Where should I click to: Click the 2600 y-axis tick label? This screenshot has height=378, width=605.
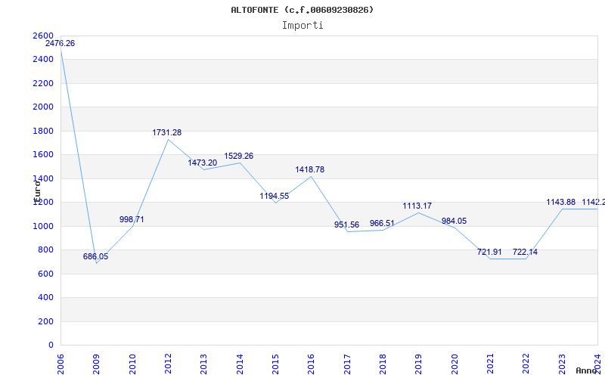click(x=44, y=36)
